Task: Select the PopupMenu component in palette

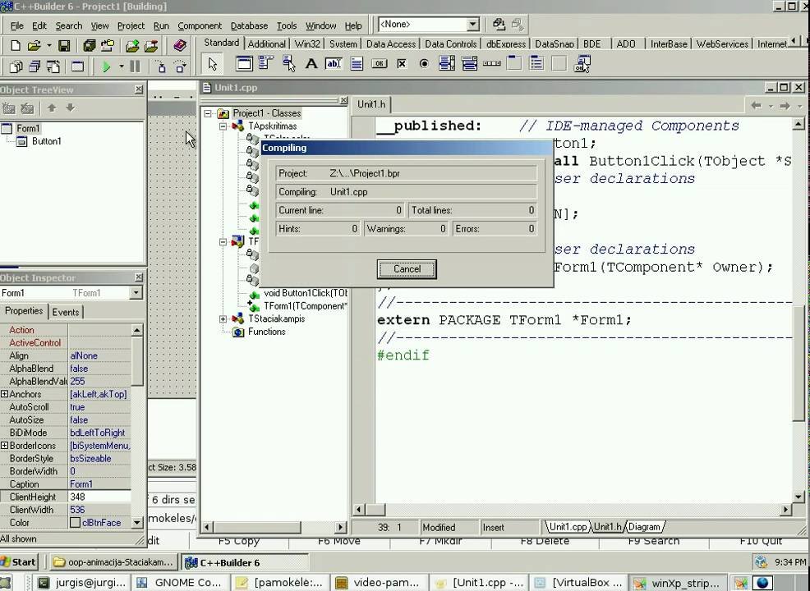Action: pos(289,64)
